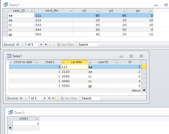Click new-row asterisk selector in Table1
169x134 pixels.
144,90
